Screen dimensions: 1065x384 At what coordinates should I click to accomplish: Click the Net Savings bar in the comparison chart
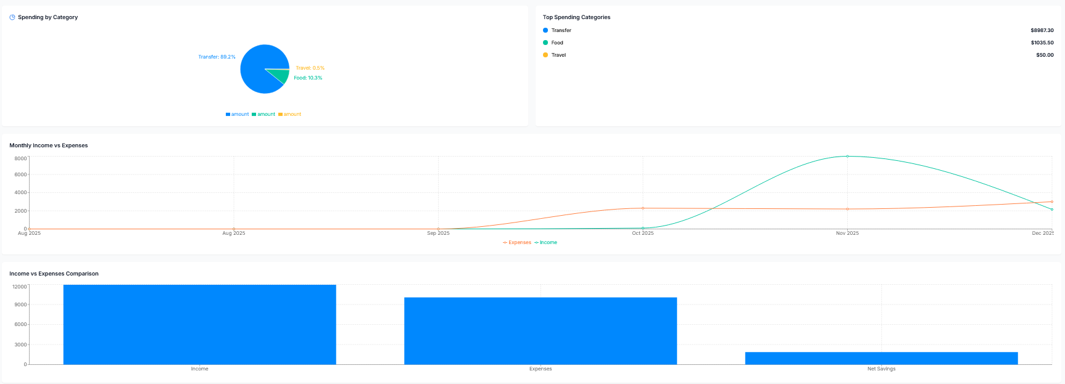click(881, 358)
